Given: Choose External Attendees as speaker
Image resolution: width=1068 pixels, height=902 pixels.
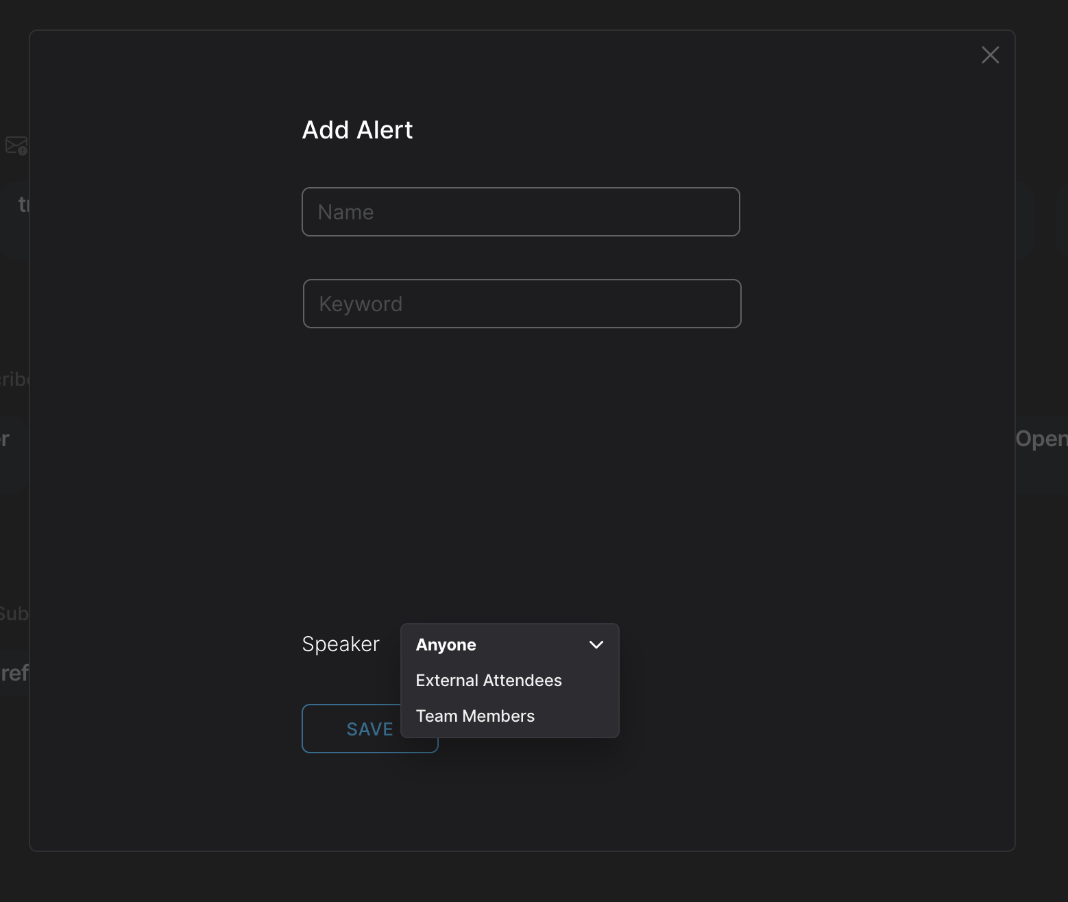Looking at the screenshot, I should pyautogui.click(x=489, y=681).
